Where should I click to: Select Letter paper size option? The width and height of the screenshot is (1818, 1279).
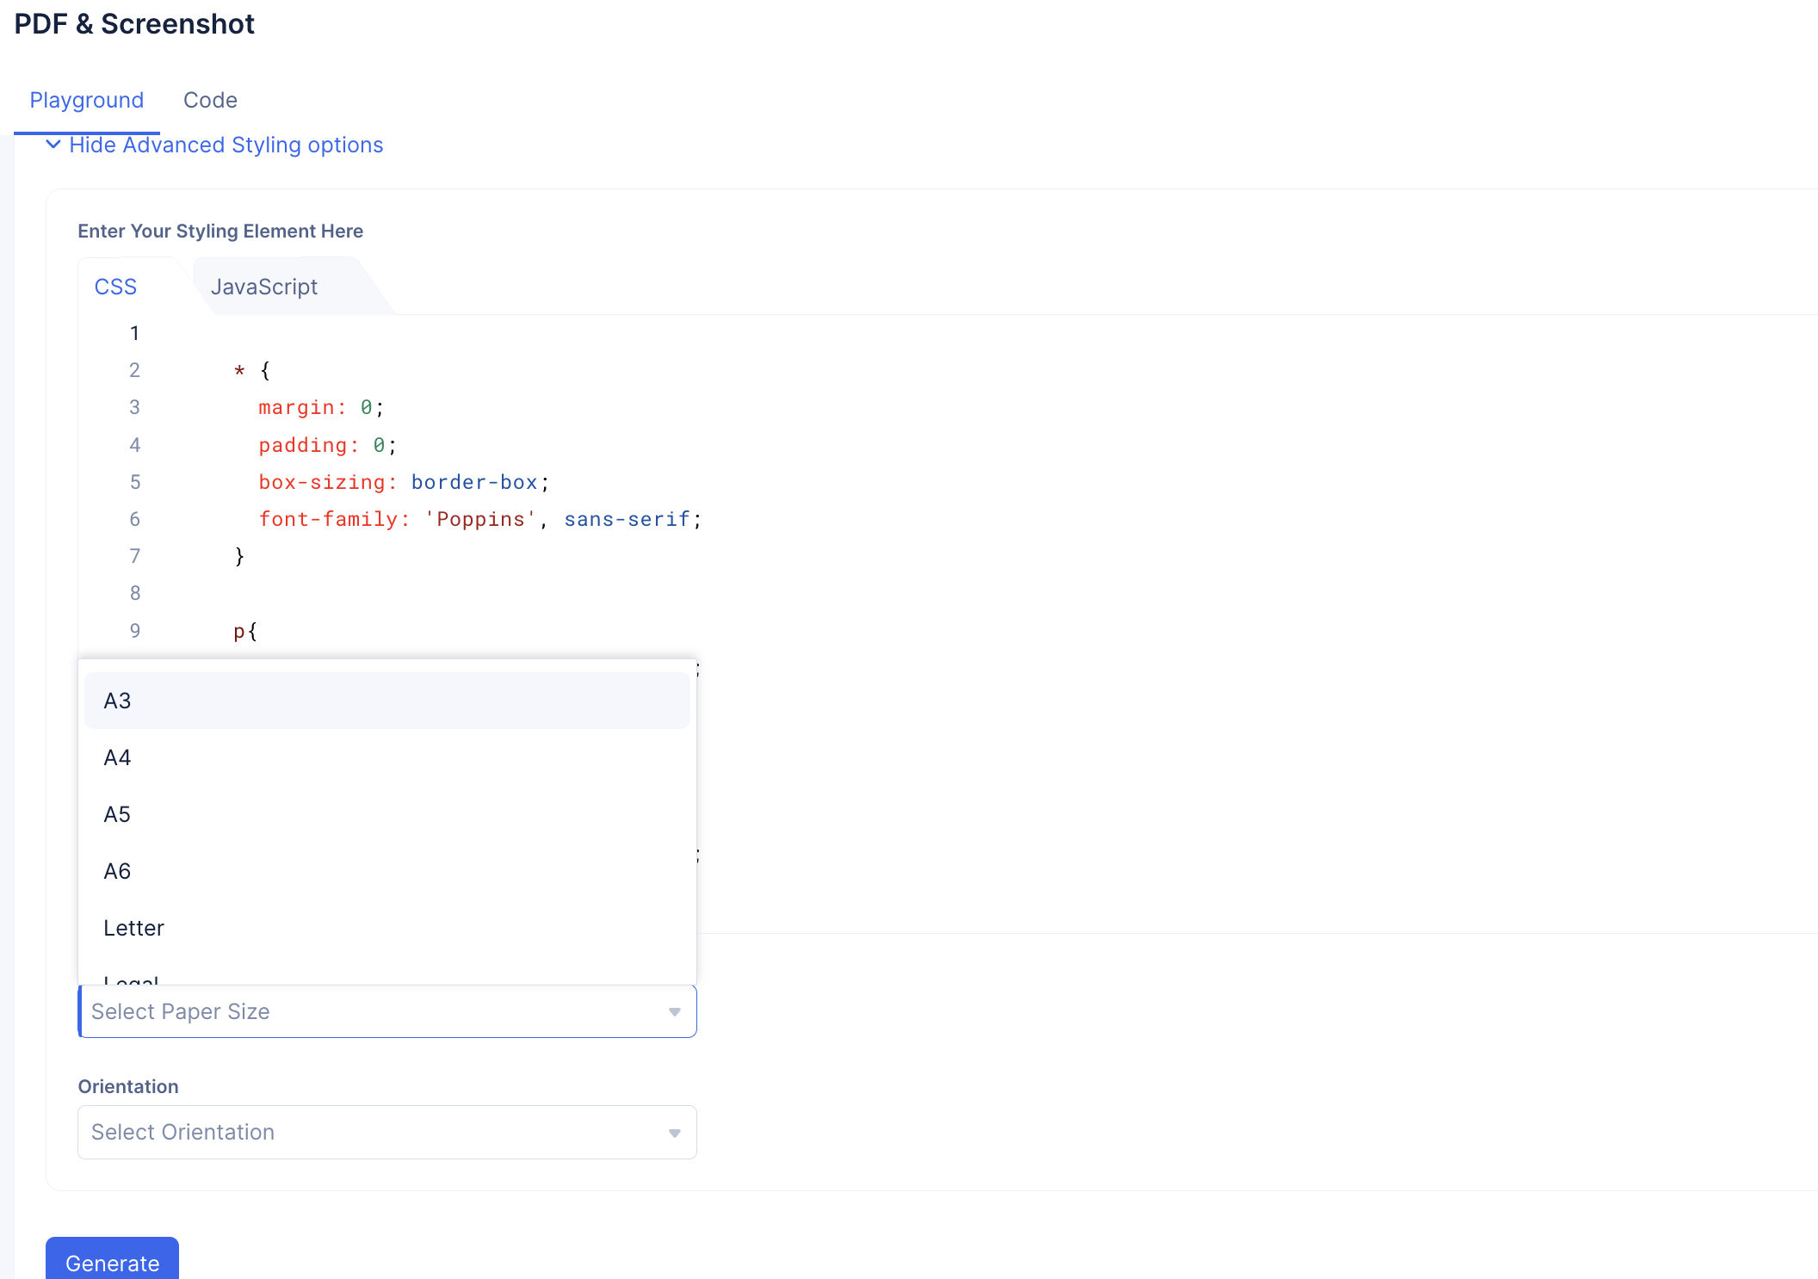pyautogui.click(x=134, y=928)
